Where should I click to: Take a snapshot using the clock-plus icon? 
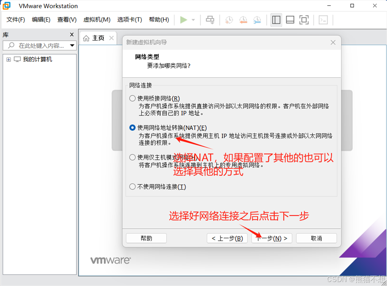click(x=228, y=20)
